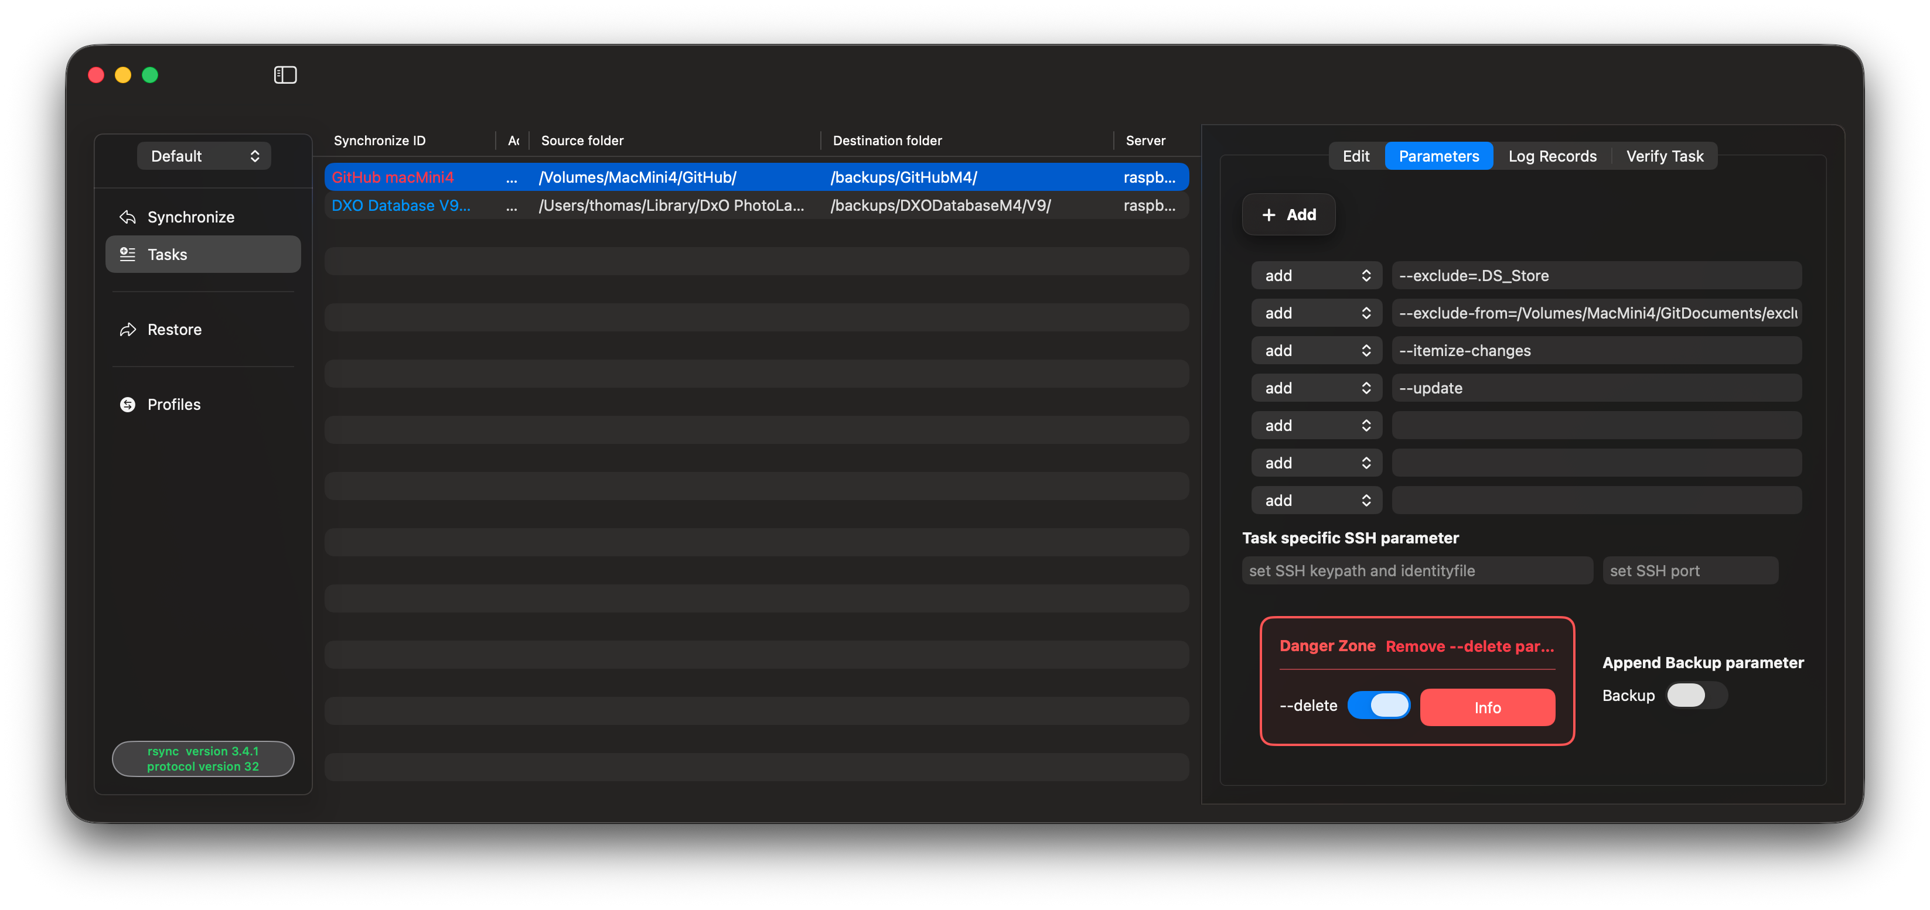Open add dropdown beside --update parameter
Screen dimensions: 1930x910
[1315, 388]
